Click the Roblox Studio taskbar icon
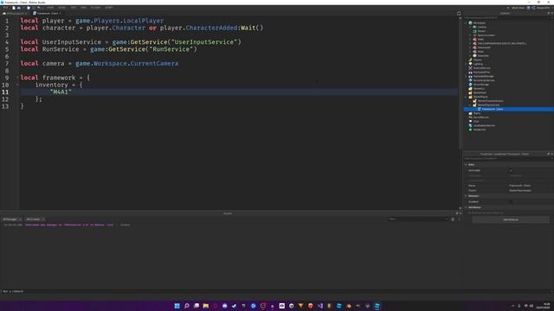Image resolution: width=554 pixels, height=311 pixels. click(x=377, y=306)
